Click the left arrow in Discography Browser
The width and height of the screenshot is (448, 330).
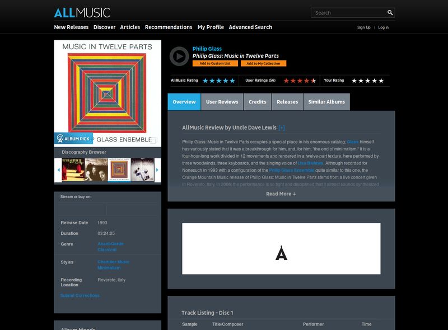pos(59,170)
